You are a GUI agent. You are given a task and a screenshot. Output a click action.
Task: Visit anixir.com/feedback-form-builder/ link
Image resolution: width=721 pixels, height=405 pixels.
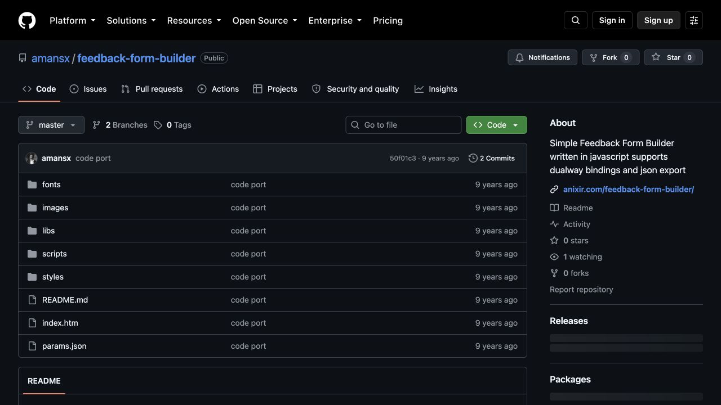pyautogui.click(x=629, y=190)
